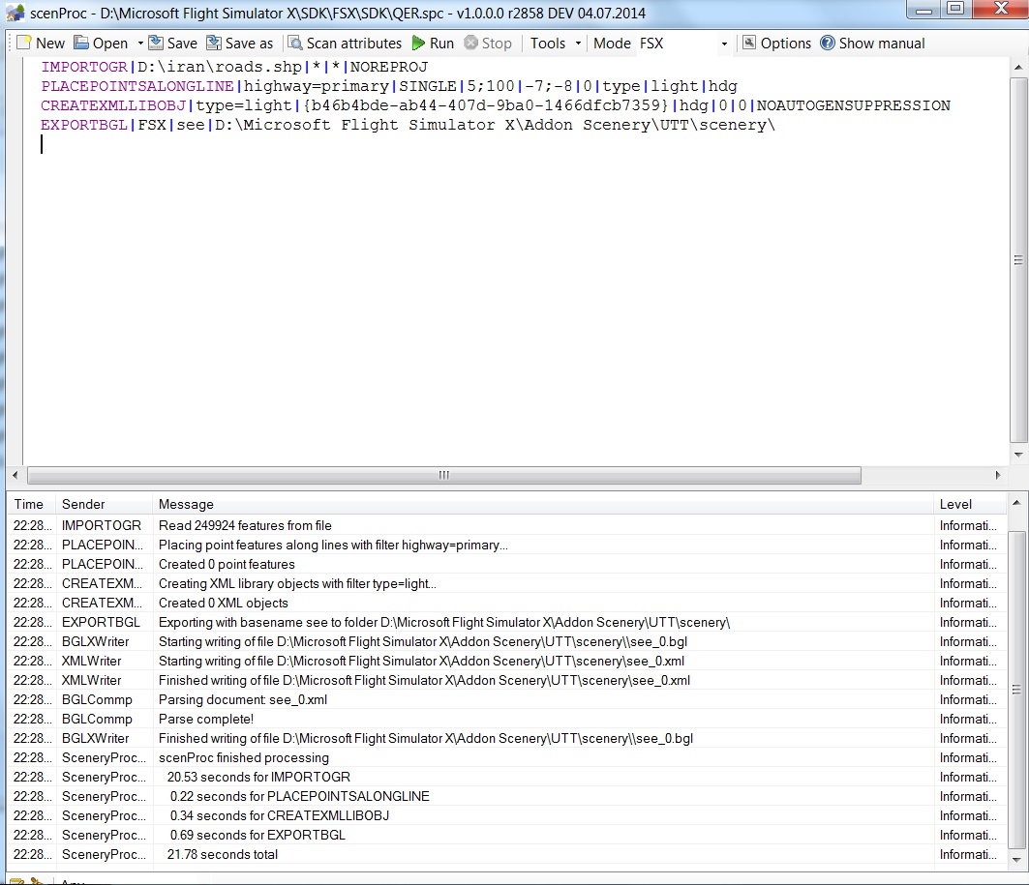Screen dimensions: 1029x885
Task: Click the CREATEXMLLIBOBJ script line
Action: [496, 105]
